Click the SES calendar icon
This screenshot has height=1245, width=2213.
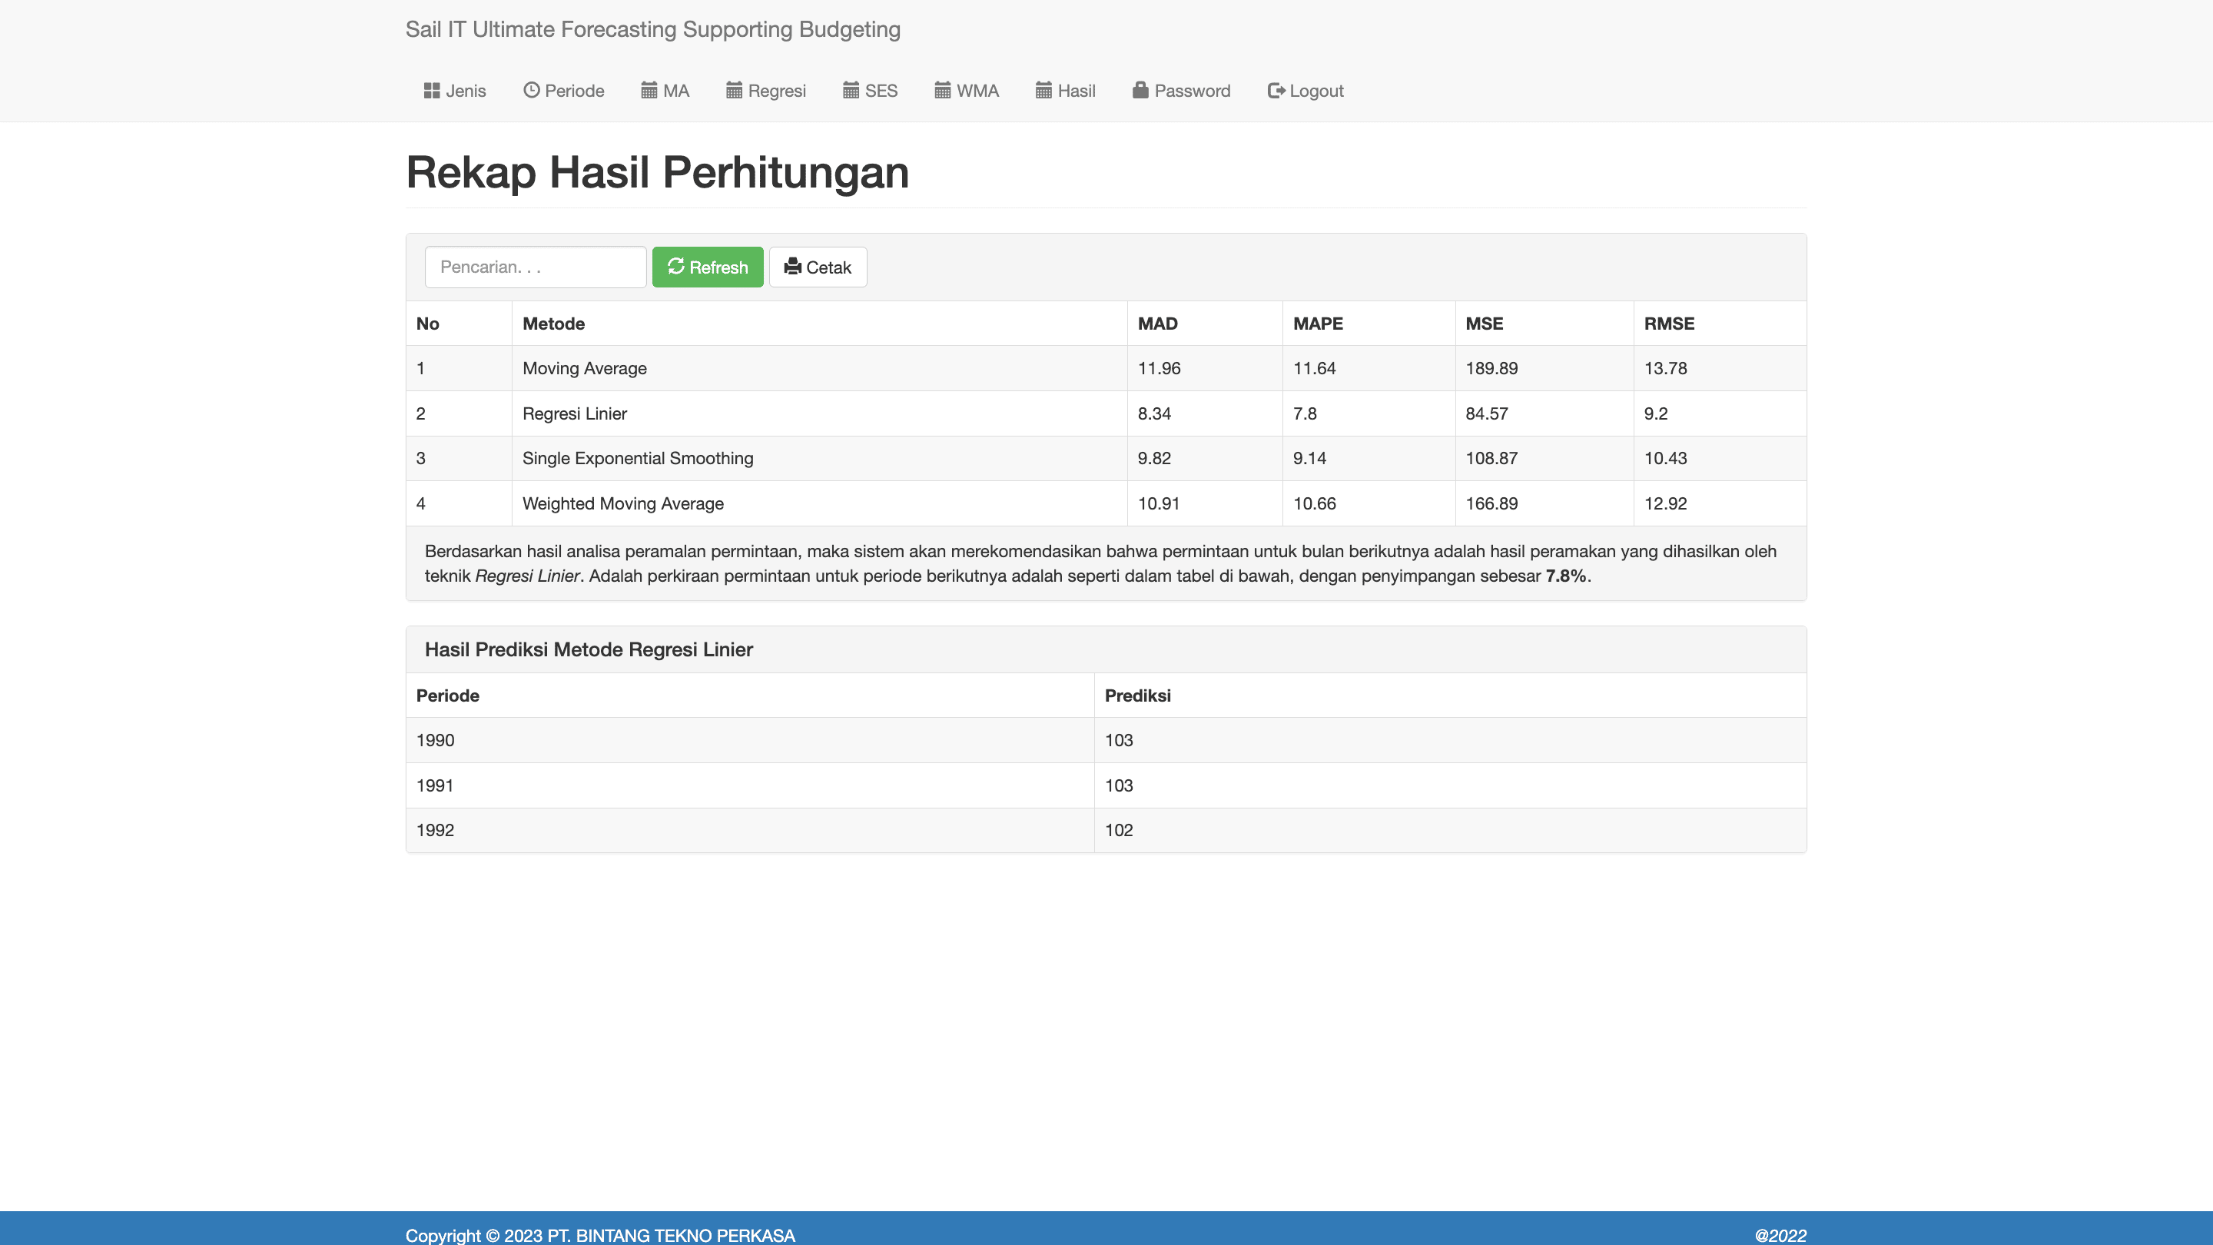[851, 90]
